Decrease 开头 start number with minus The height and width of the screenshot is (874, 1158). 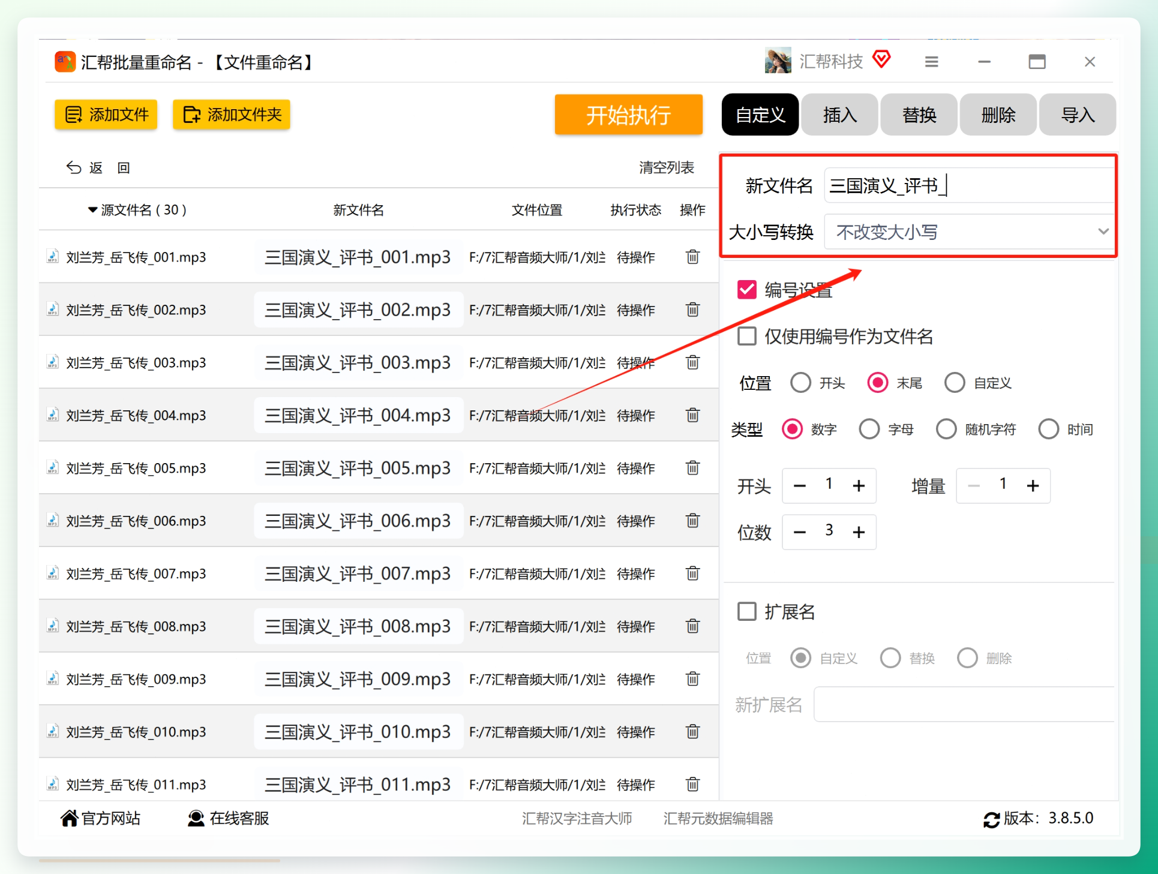tap(800, 485)
